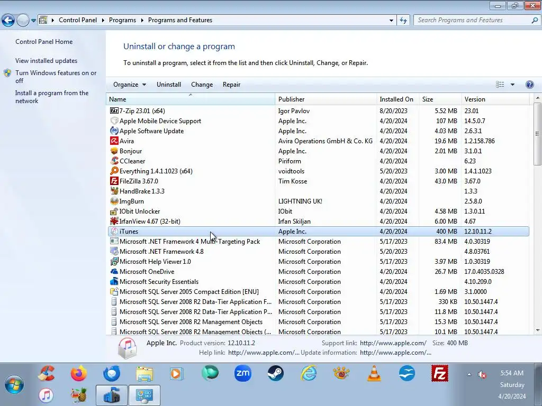Image resolution: width=542 pixels, height=406 pixels.
Task: Open View installed updates link
Action: [x=47, y=61]
